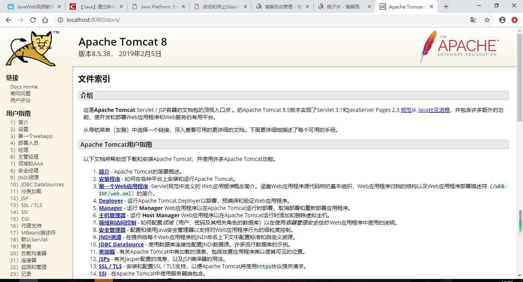The height and width of the screenshot is (282, 523).
Task: Open the Deployer link in list
Action: (x=111, y=201)
